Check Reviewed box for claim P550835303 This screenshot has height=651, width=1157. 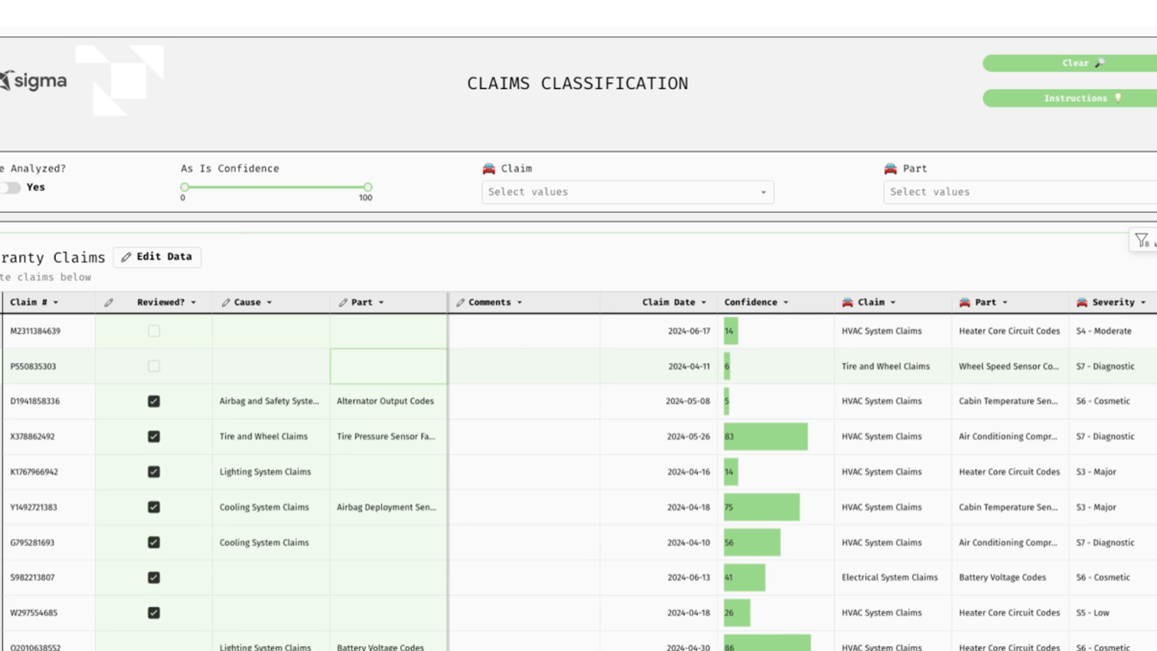pos(154,366)
